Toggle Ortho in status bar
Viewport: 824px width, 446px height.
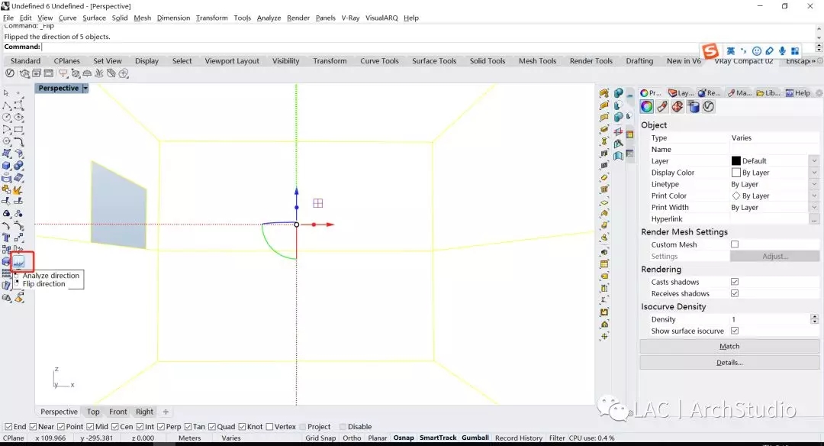coord(352,438)
